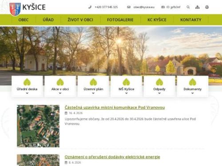Click the leaf icon above Akce v obci

coord(60,82)
